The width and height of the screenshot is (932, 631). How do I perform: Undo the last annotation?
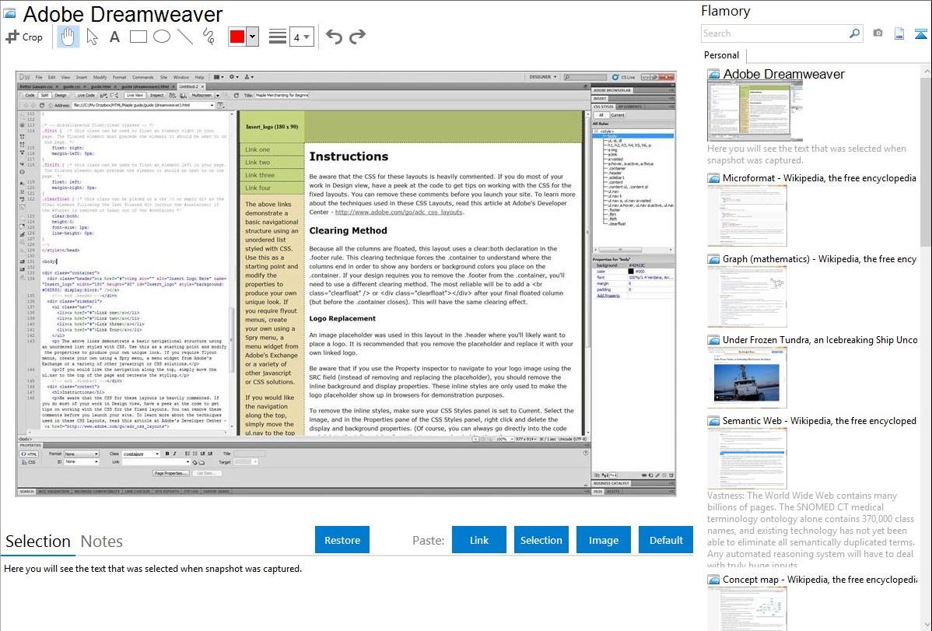tap(334, 37)
